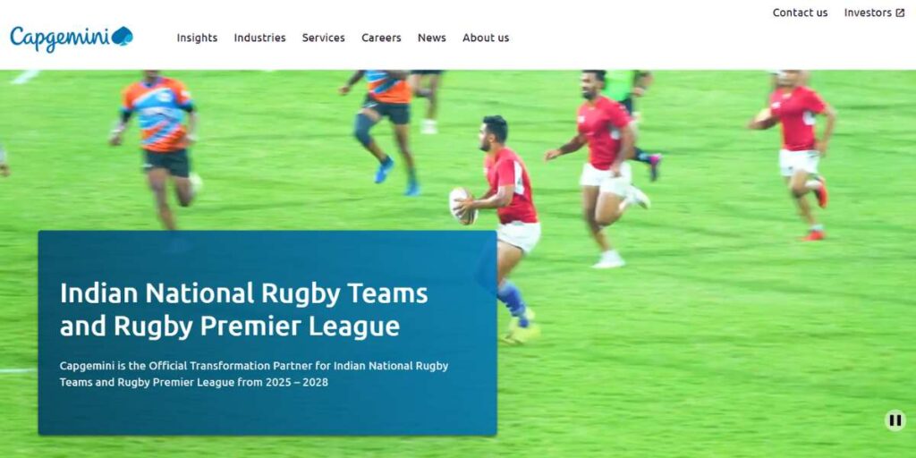Click the Capgemini wordmark logo
This screenshot has height=458, width=916.
(x=72, y=38)
